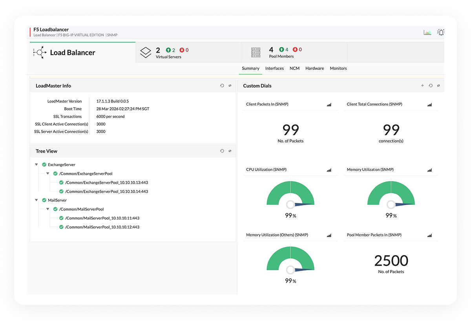Collapse the /Common/MailServerPool branch

pos(48,209)
